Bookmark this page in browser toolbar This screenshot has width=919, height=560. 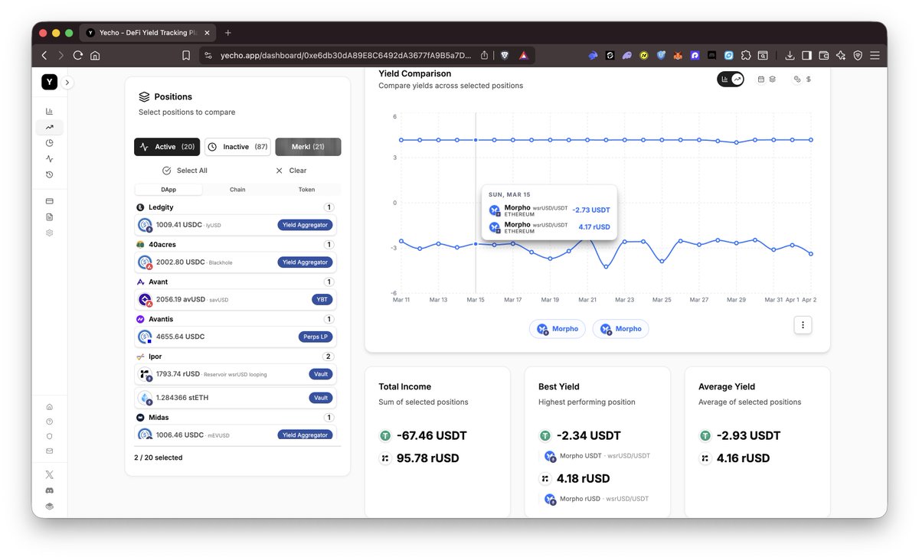(186, 55)
